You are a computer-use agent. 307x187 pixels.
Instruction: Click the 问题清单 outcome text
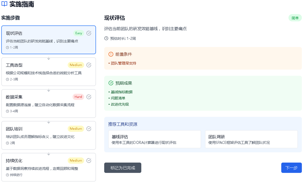pos(118,98)
